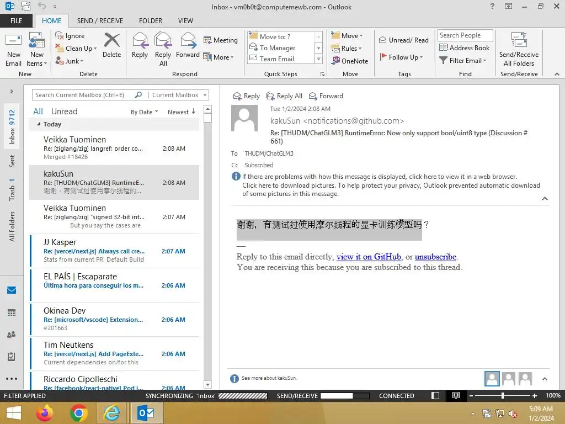This screenshot has height=424, width=565.
Task: Click the search mailbox field
Action: [x=83, y=95]
